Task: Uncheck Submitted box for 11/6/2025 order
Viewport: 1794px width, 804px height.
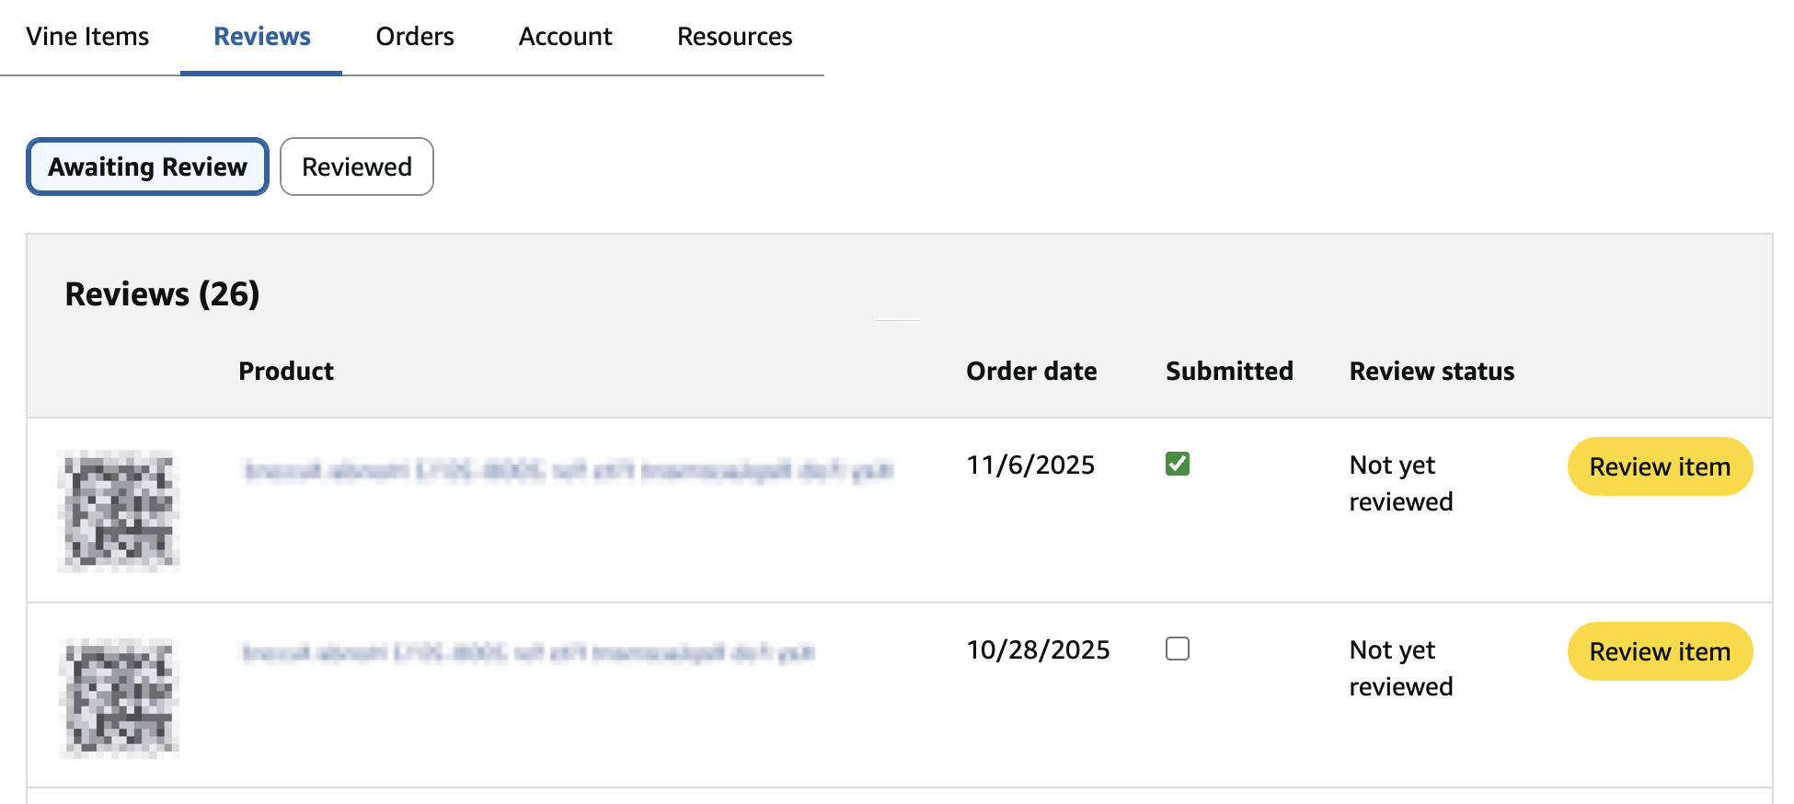Action: click(x=1178, y=464)
